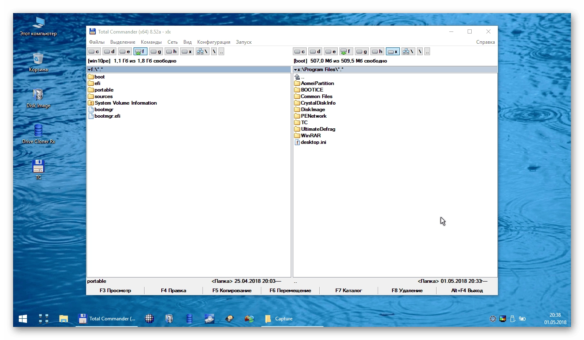Click F6 Перемещение button
The height and width of the screenshot is (340, 584).
coord(290,291)
